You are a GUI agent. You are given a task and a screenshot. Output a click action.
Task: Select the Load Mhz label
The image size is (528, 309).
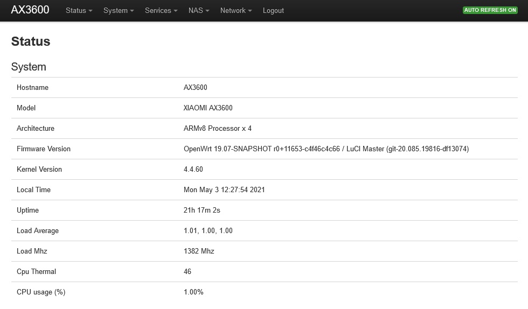pos(32,251)
